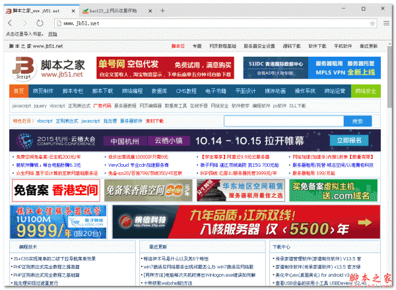Open 免备案香港空间 98元 ad image
The width and height of the screenshot is (396, 290).
click(x=148, y=190)
